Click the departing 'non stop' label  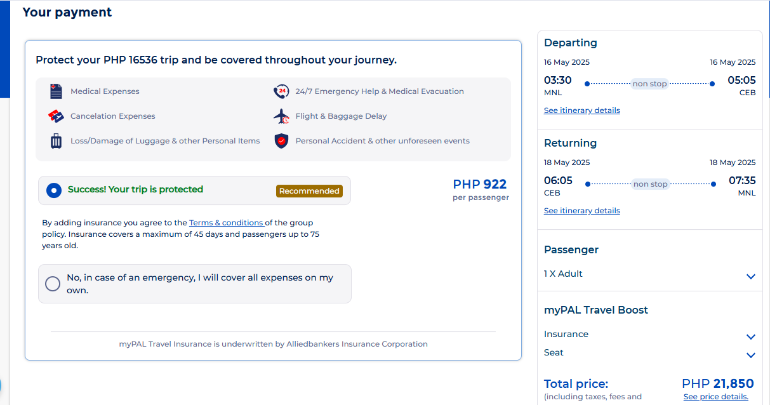pos(649,84)
